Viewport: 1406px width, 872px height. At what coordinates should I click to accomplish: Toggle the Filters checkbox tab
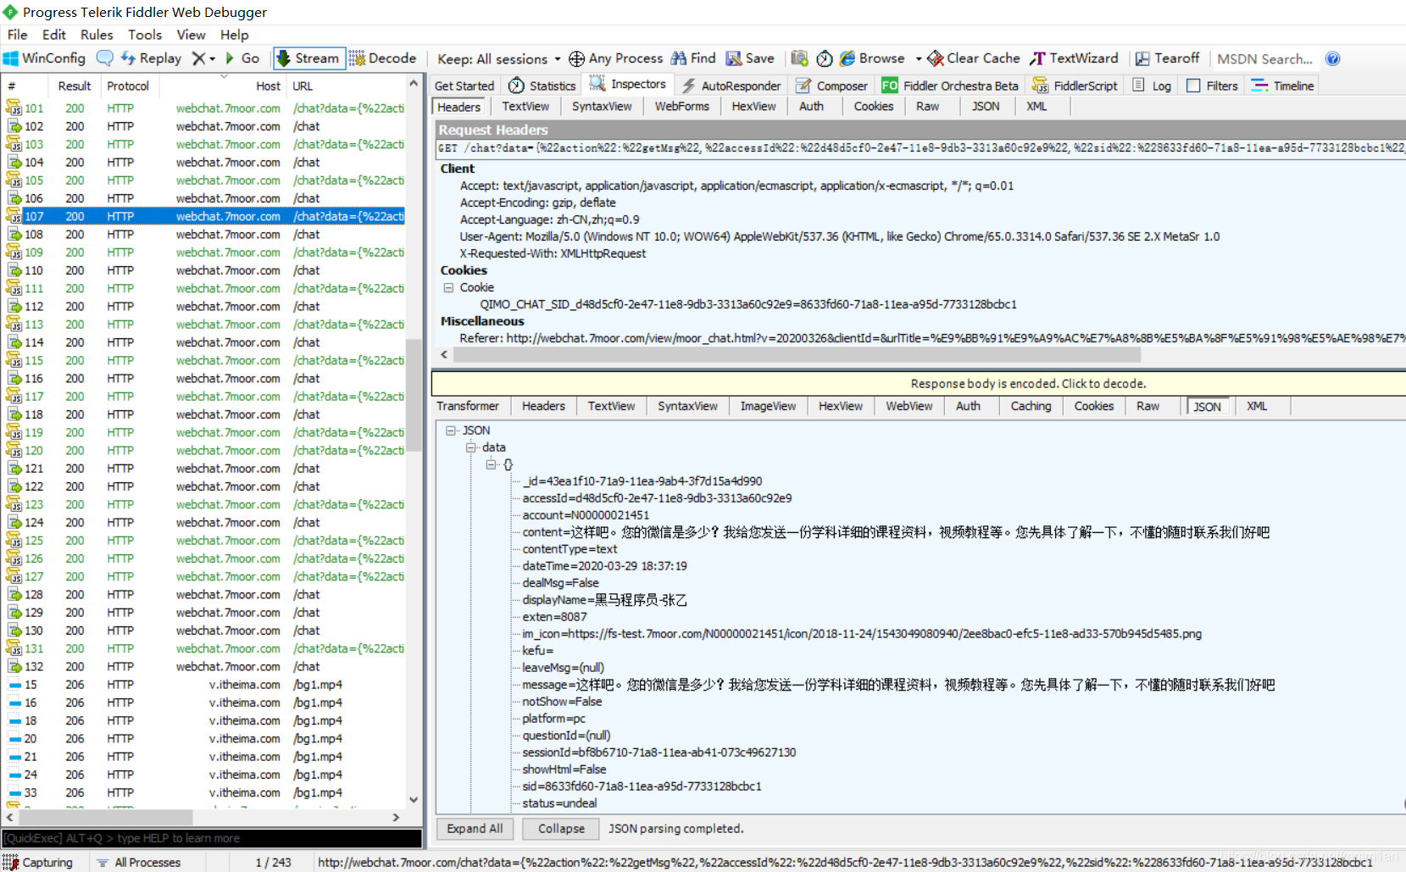click(x=1212, y=86)
